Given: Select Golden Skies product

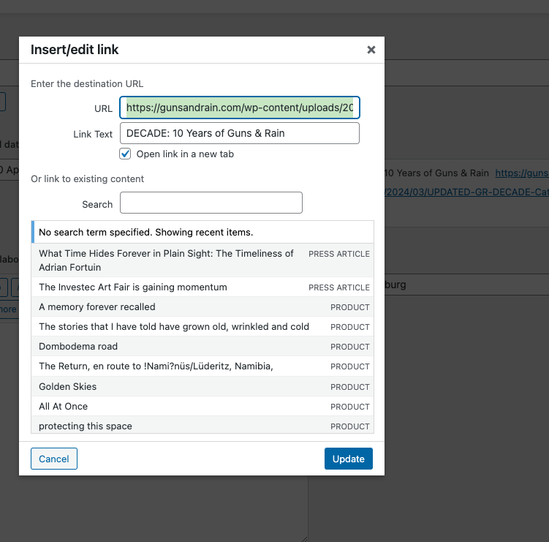Looking at the screenshot, I should (x=68, y=386).
